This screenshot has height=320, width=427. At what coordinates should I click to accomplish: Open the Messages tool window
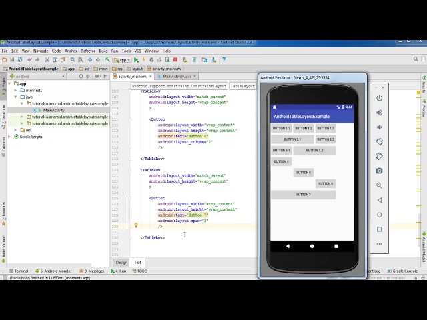pyautogui.click(x=92, y=271)
